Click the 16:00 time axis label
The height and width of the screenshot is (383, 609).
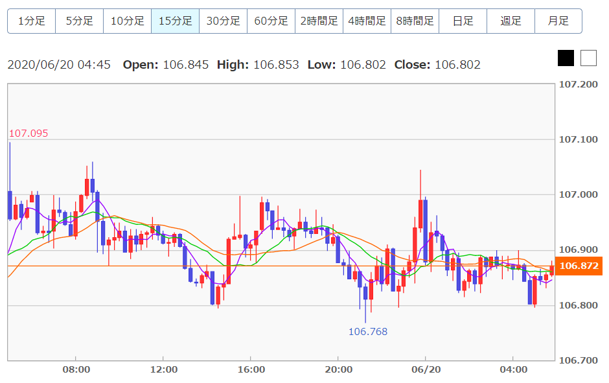point(251,369)
